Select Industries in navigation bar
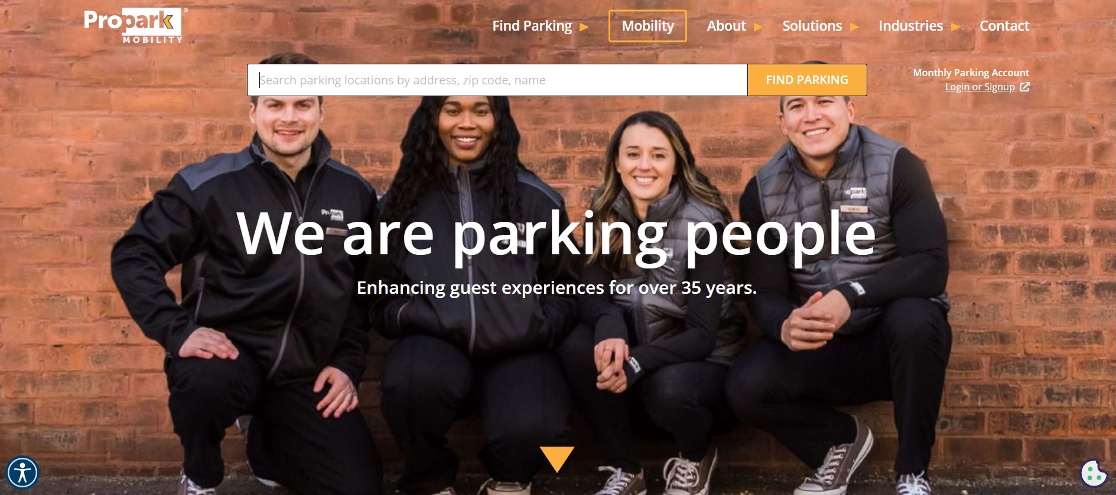Screen dimensions: 1116x495 pos(910,26)
